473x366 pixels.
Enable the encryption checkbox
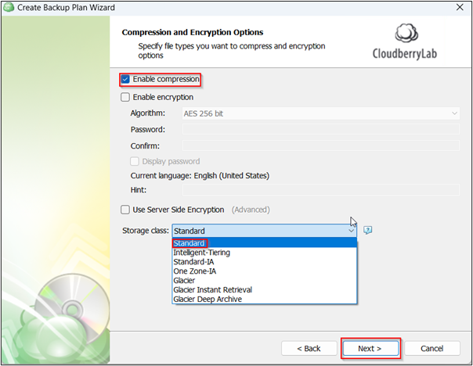[x=125, y=98]
